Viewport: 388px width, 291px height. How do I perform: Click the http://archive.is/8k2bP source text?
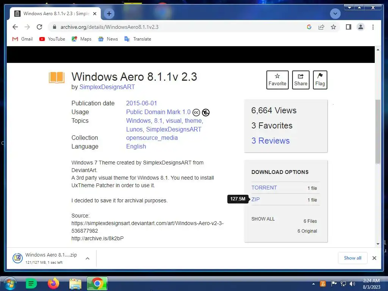pyautogui.click(x=97, y=238)
